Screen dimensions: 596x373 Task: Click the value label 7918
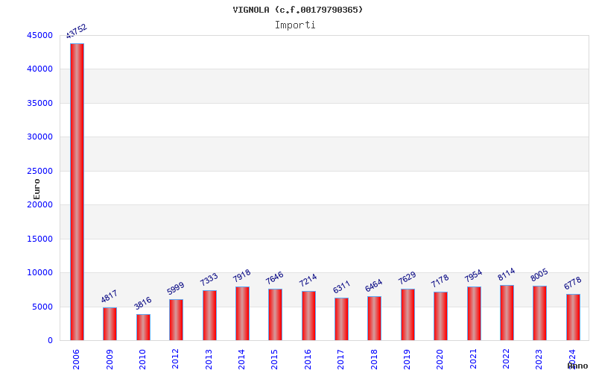point(241,275)
